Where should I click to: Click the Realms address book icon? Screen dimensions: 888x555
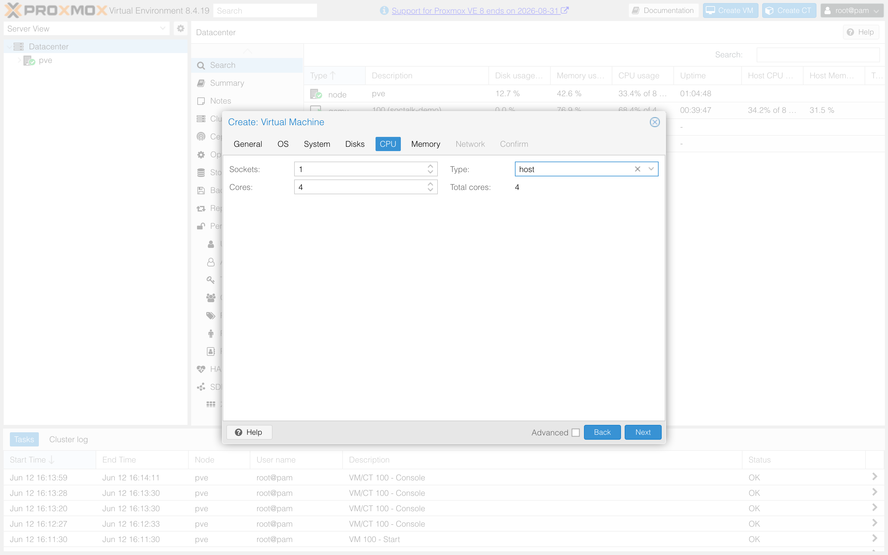211,351
